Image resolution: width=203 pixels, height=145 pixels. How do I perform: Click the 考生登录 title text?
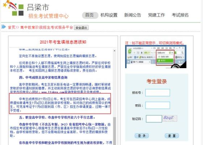tap(157, 82)
